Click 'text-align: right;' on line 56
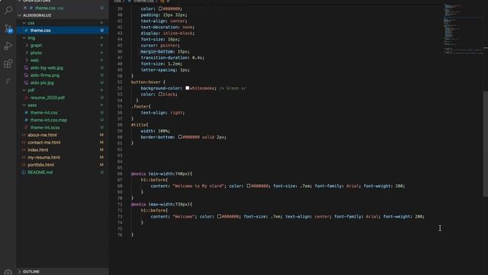Screen dimensions: 488x275 tap(162, 112)
